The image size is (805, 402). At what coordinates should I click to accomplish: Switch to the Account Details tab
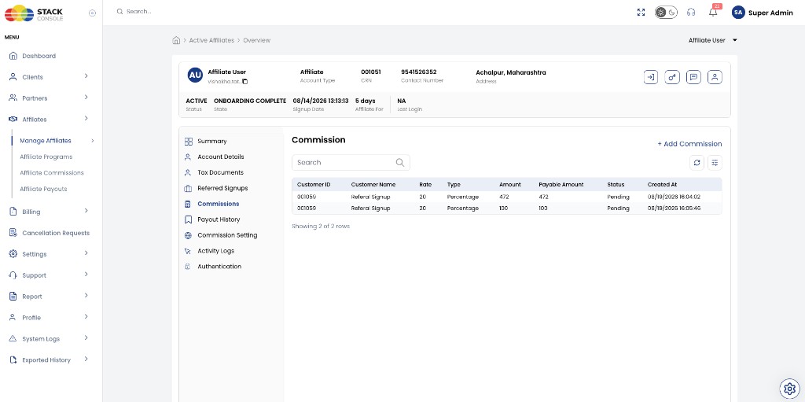point(221,157)
